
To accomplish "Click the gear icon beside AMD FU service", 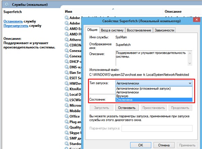I will click(x=67, y=34).
